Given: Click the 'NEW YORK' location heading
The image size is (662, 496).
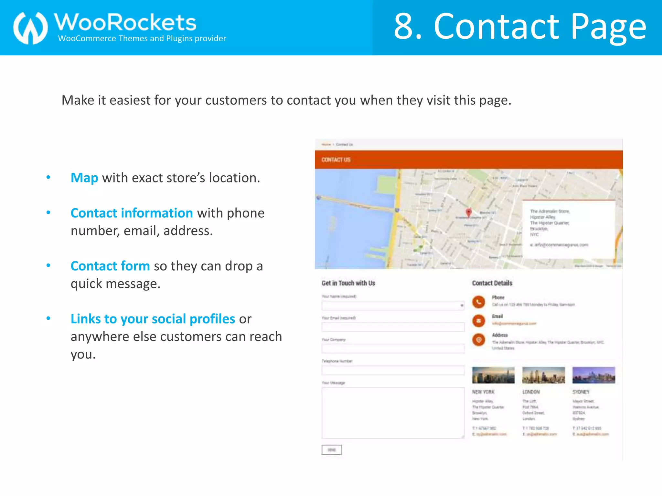Looking at the screenshot, I should tap(483, 392).
